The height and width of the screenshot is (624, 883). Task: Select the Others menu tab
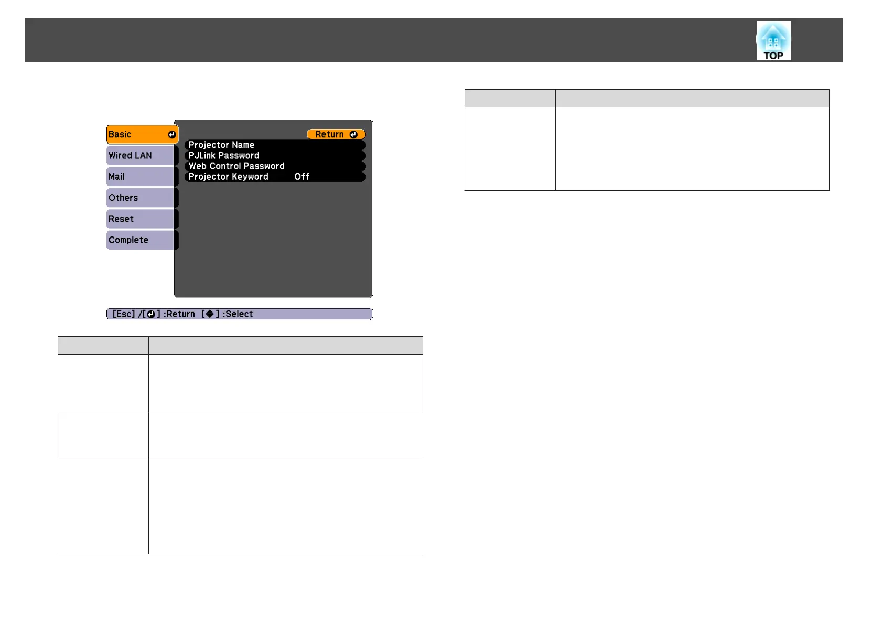141,198
